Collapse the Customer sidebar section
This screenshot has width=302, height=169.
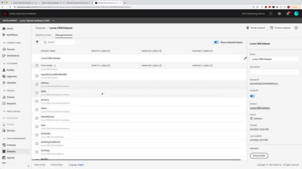(4, 63)
